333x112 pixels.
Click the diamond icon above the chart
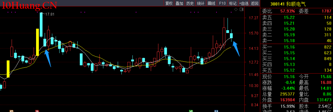236,10
